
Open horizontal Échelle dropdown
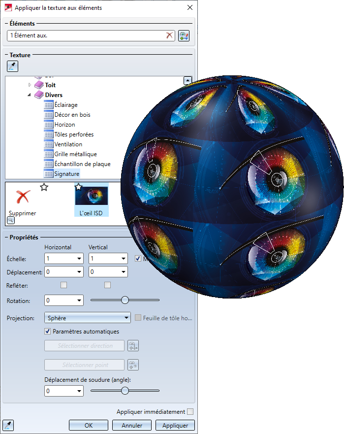pos(64,259)
